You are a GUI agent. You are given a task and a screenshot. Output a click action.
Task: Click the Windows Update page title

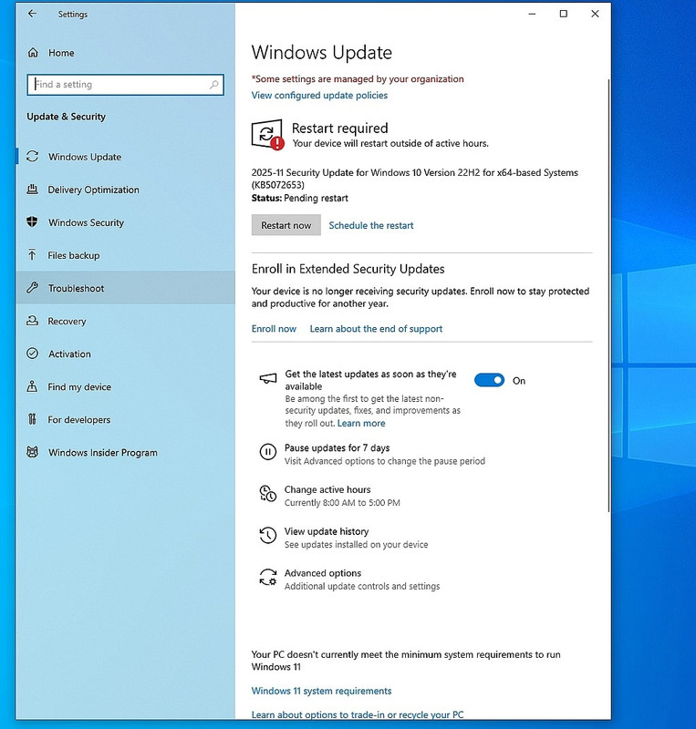pyautogui.click(x=322, y=53)
